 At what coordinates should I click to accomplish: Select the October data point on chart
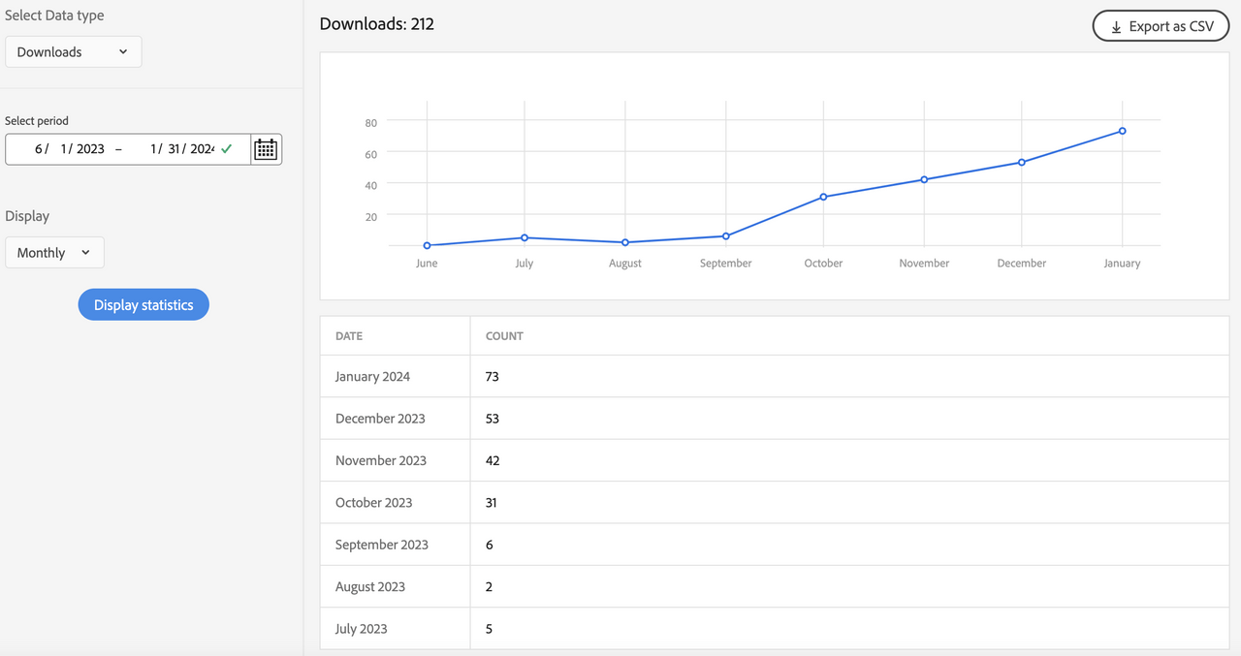[823, 197]
